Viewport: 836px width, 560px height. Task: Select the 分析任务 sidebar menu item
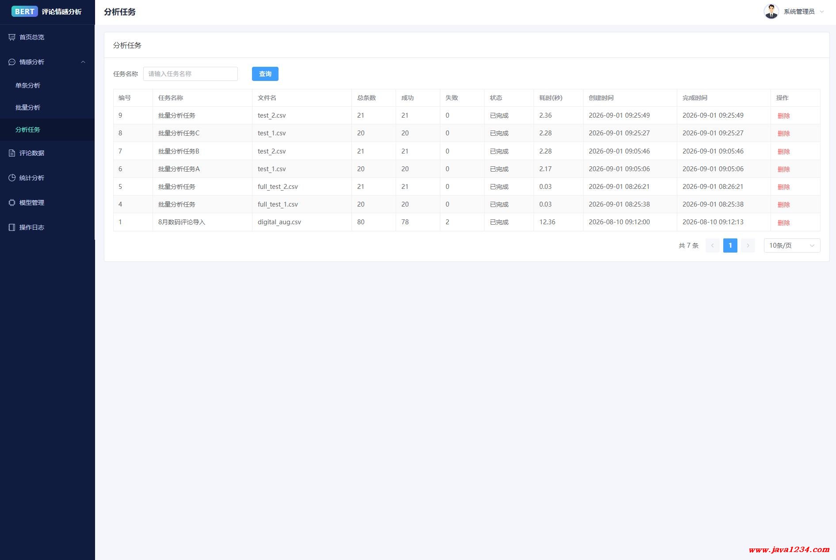click(47, 130)
